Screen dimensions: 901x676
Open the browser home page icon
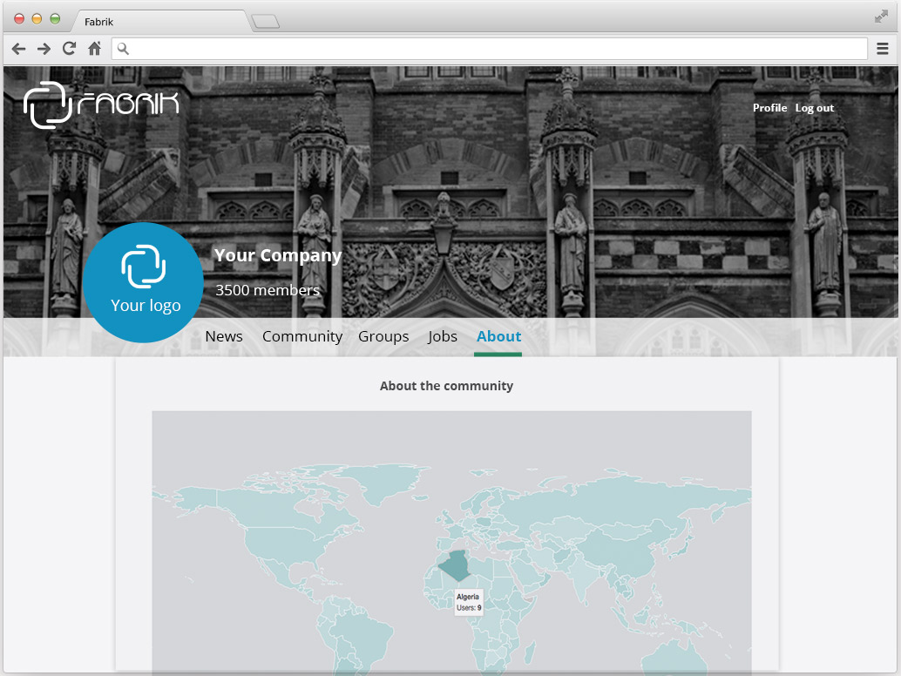94,48
